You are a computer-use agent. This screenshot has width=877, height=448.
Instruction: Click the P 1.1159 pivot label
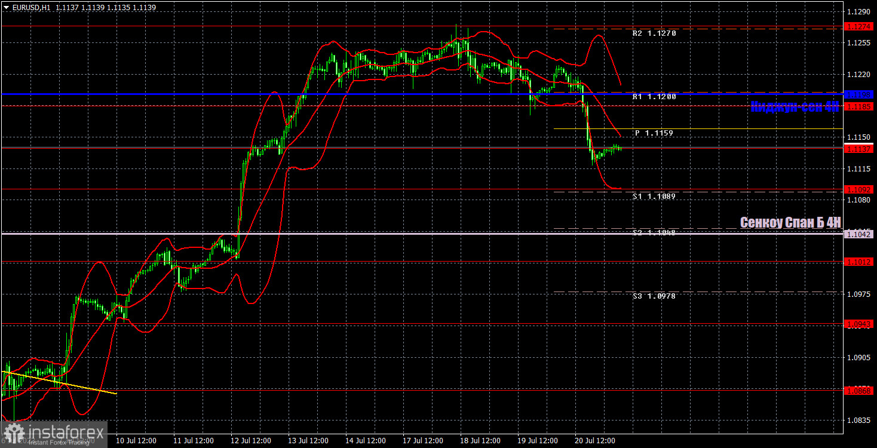pyautogui.click(x=654, y=133)
